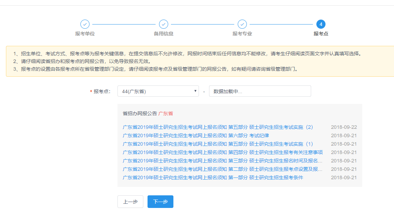The image size is (394, 216).
Task: Open notice 第六部分 考试纪律
Action: point(196,135)
